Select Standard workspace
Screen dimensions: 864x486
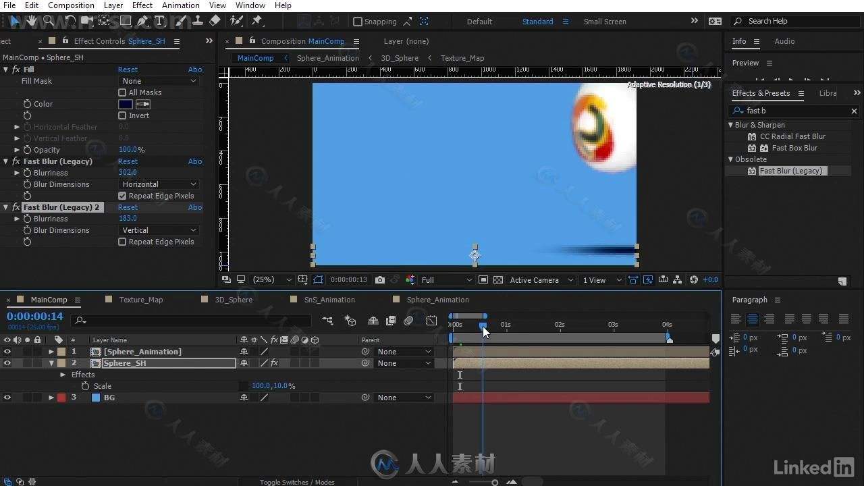click(537, 22)
